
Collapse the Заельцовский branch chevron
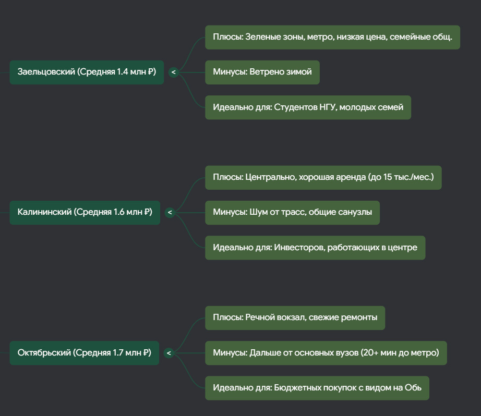pyautogui.click(x=174, y=72)
